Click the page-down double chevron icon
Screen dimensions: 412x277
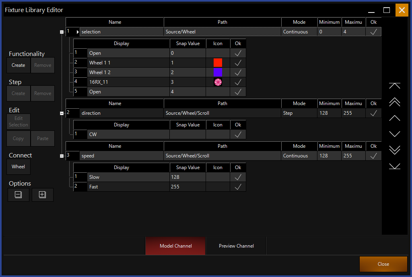coord(395,150)
